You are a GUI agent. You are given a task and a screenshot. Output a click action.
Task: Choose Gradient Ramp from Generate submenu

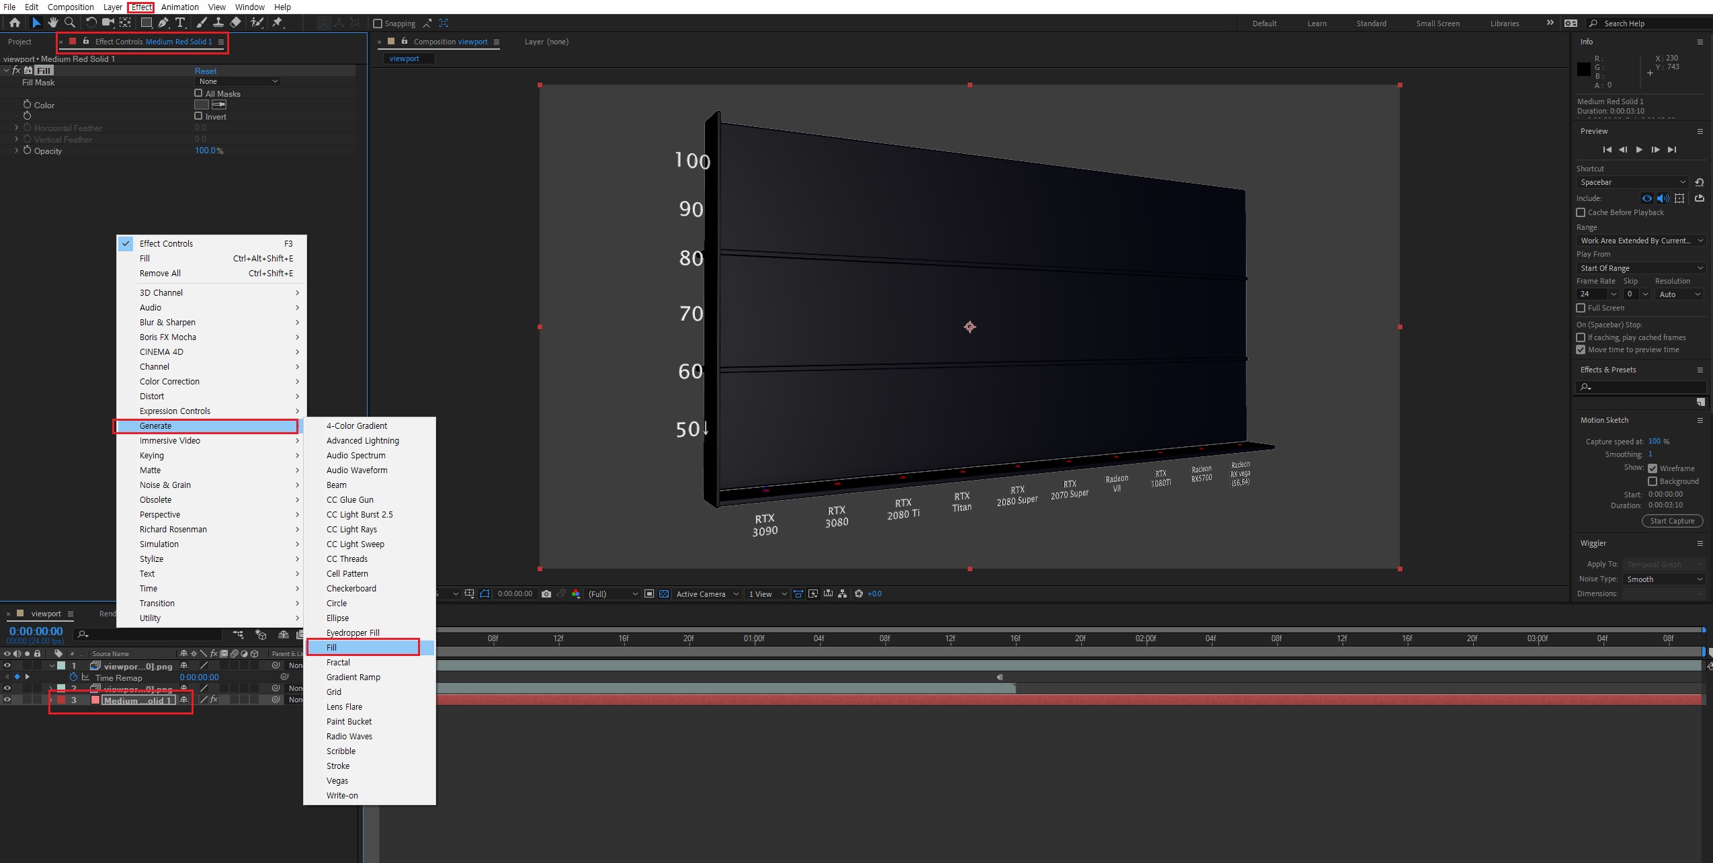[353, 677]
